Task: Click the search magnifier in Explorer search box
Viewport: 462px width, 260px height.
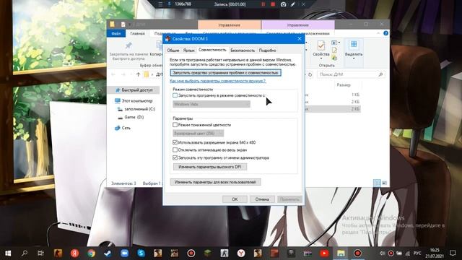Action: [x=380, y=74]
